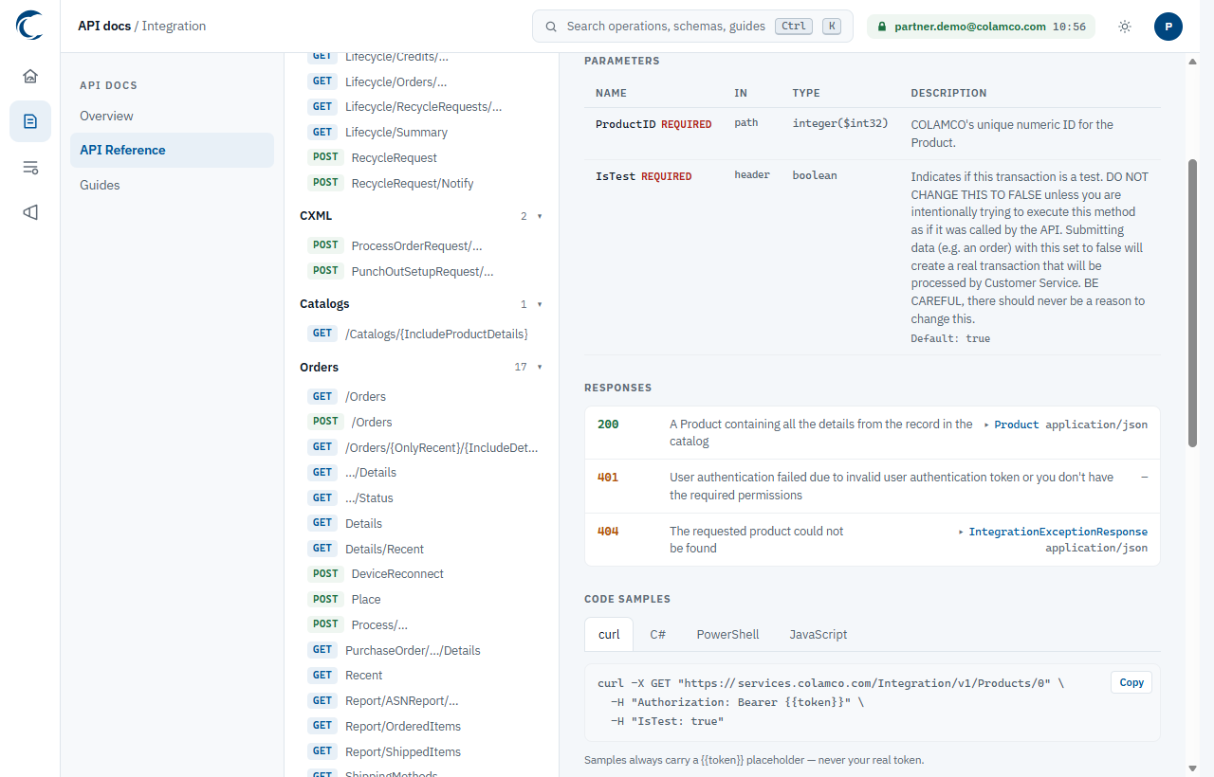Click the 401 response code
Image resolution: width=1214 pixels, height=777 pixels.
point(608,478)
